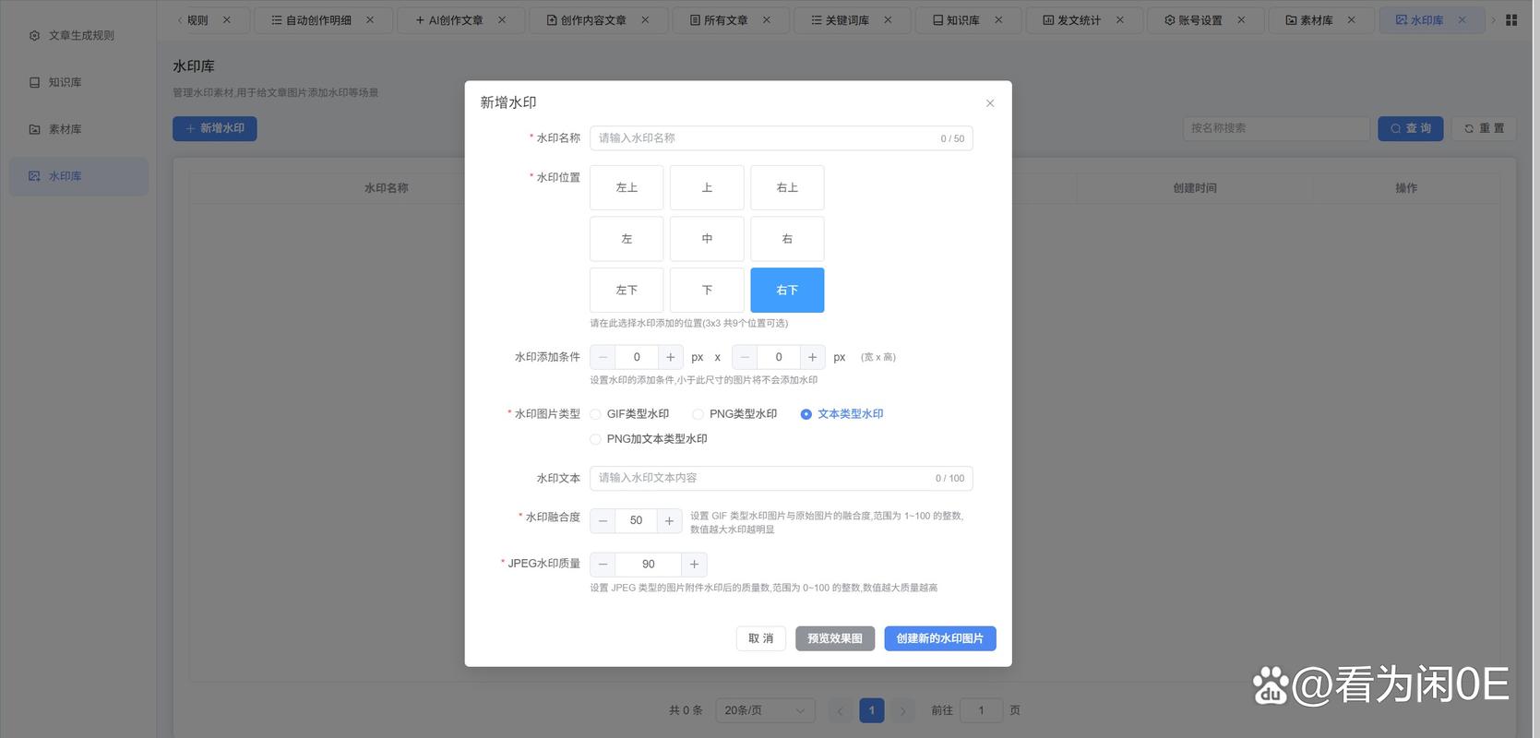This screenshot has width=1540, height=738.
Task: Select 文本类型水印 radio option
Action: tap(842, 414)
